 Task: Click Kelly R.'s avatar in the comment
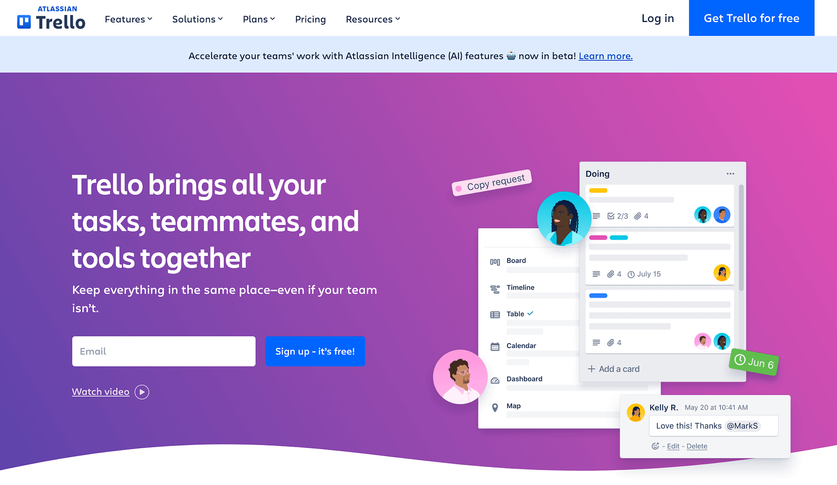point(636,412)
